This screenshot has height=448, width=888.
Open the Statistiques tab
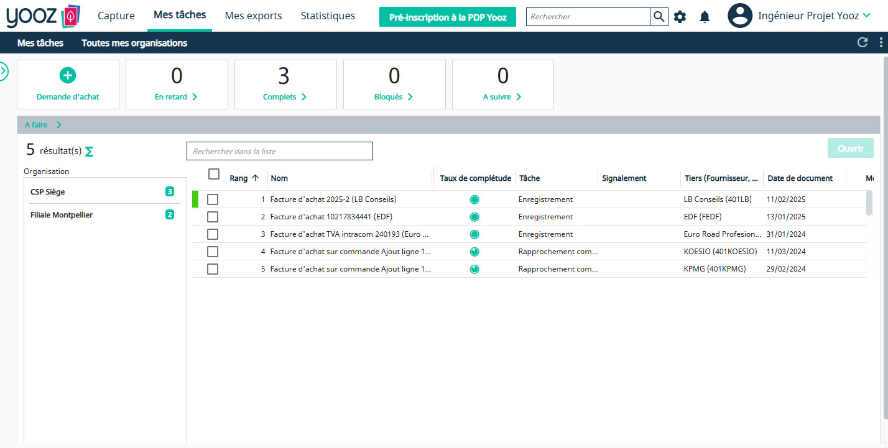(328, 16)
